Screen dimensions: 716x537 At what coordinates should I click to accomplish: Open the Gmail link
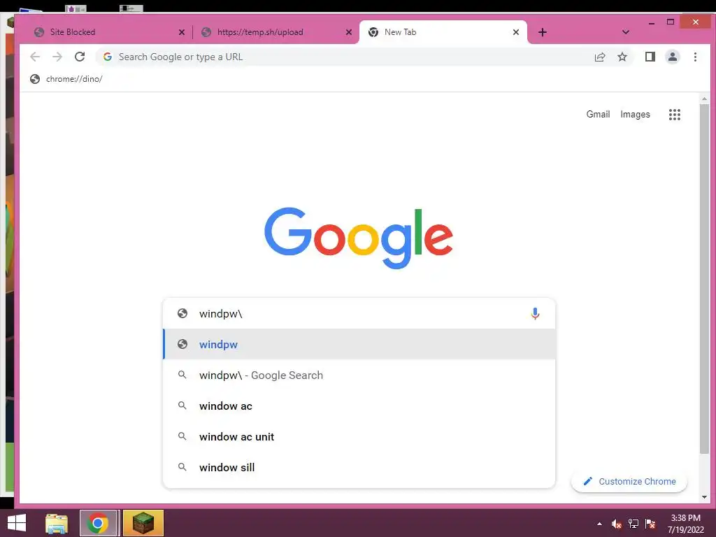pos(598,114)
